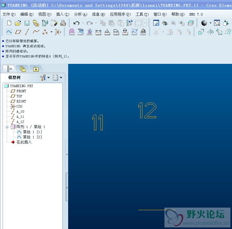This screenshot has width=232, height=229.
Task: Collapse the 阵列 1 / 草绘 1 tree node
Action: tap(7, 127)
